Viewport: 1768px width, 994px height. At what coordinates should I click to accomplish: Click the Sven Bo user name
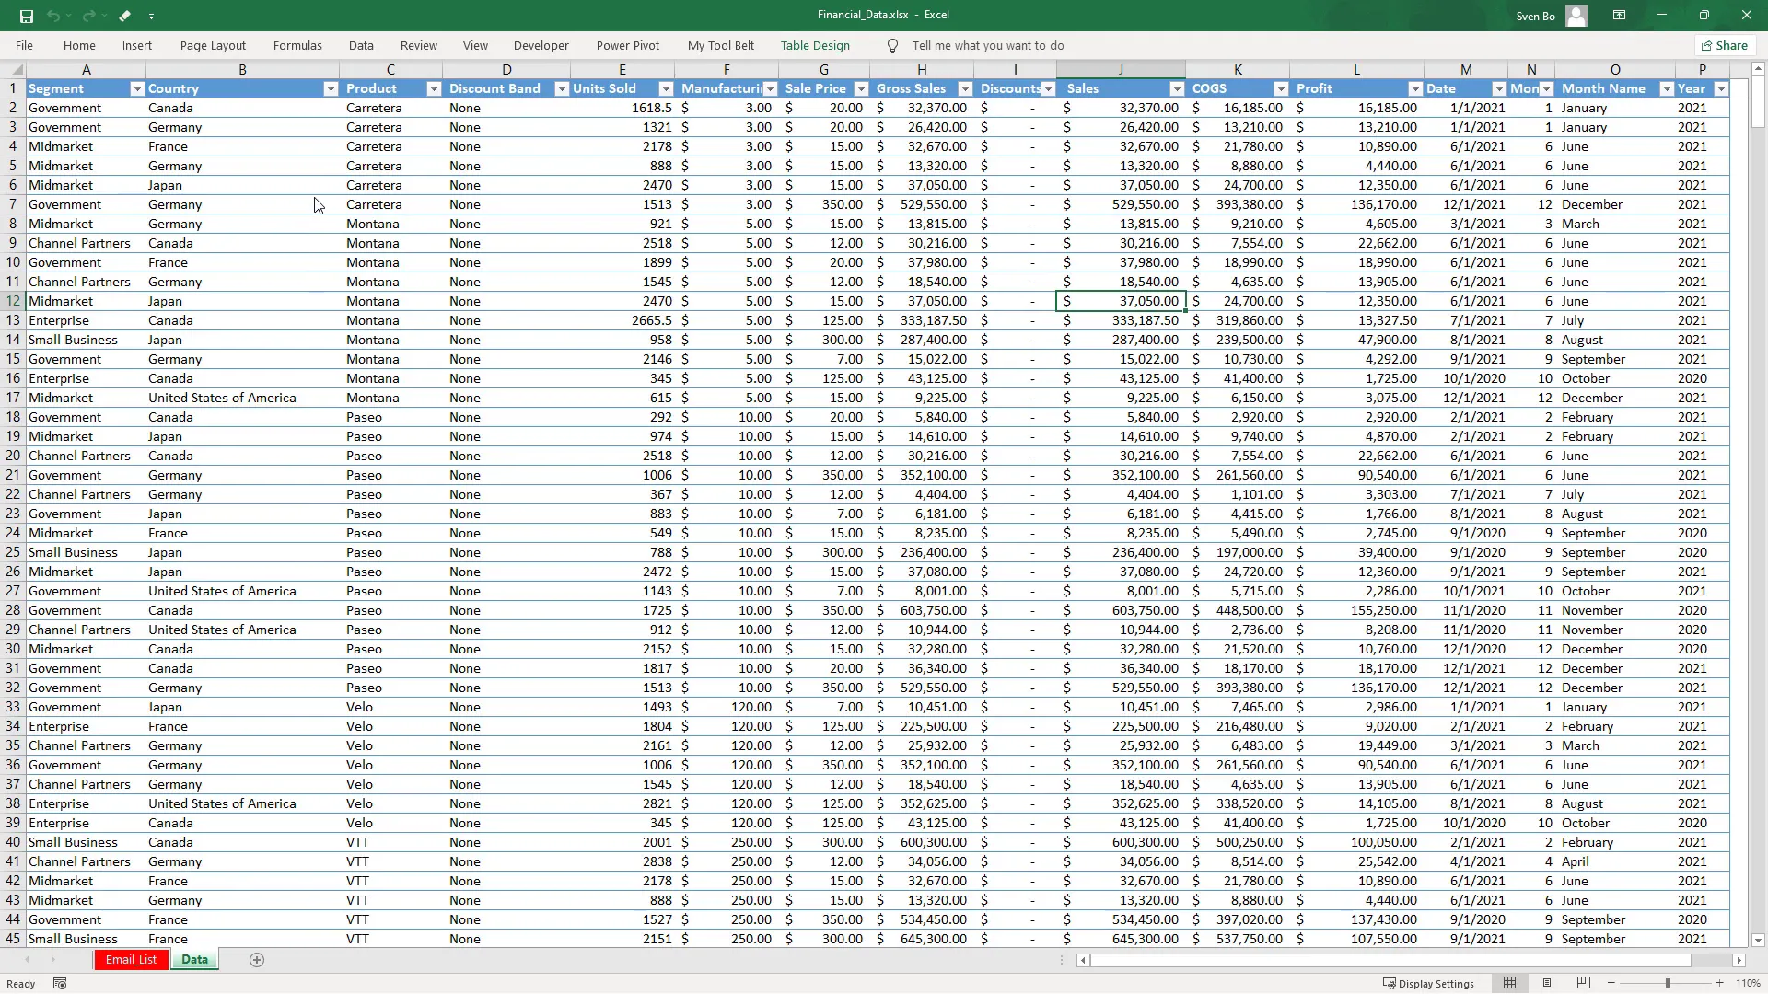pyautogui.click(x=1535, y=16)
